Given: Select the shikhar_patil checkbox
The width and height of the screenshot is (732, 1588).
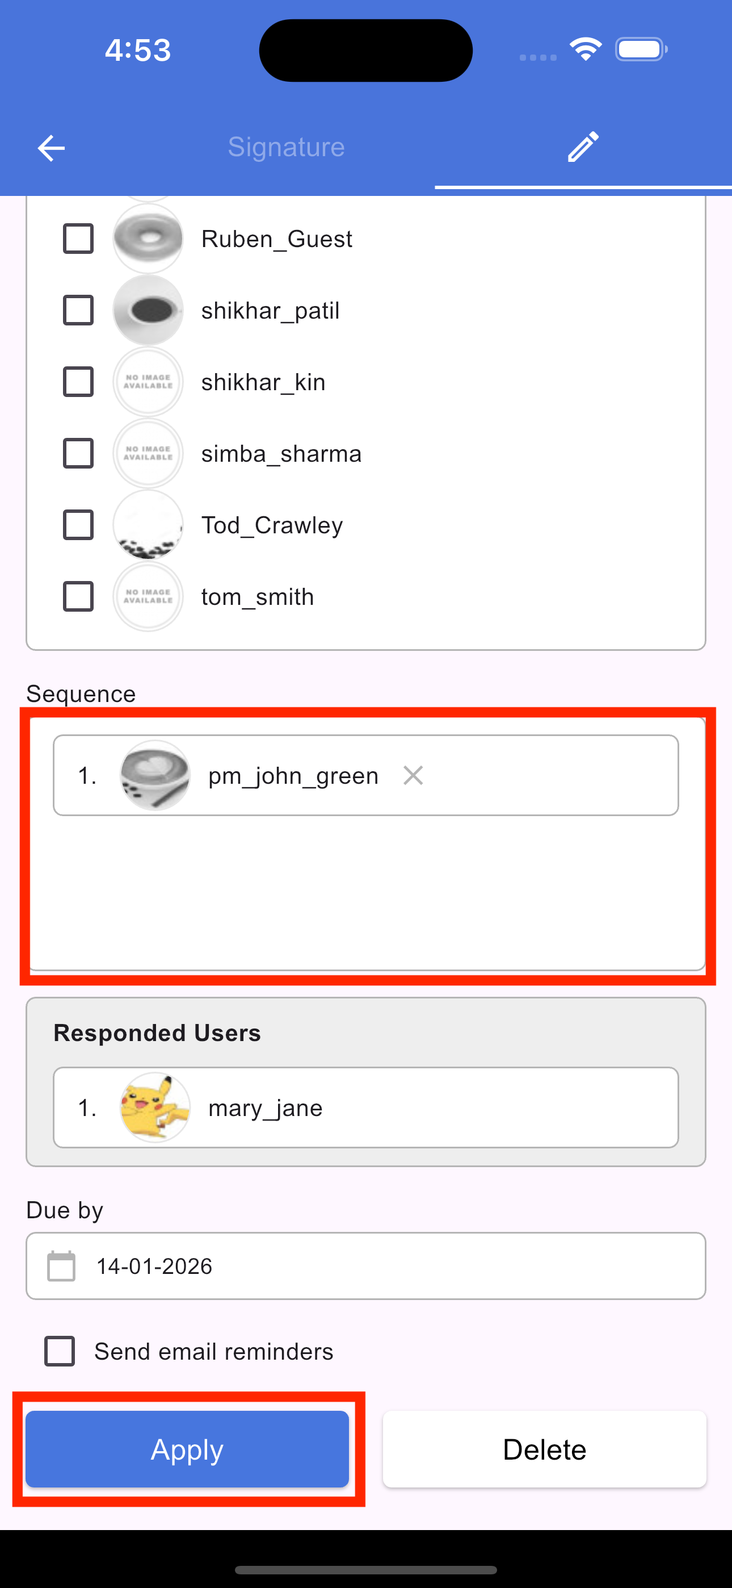Looking at the screenshot, I should 78,310.
